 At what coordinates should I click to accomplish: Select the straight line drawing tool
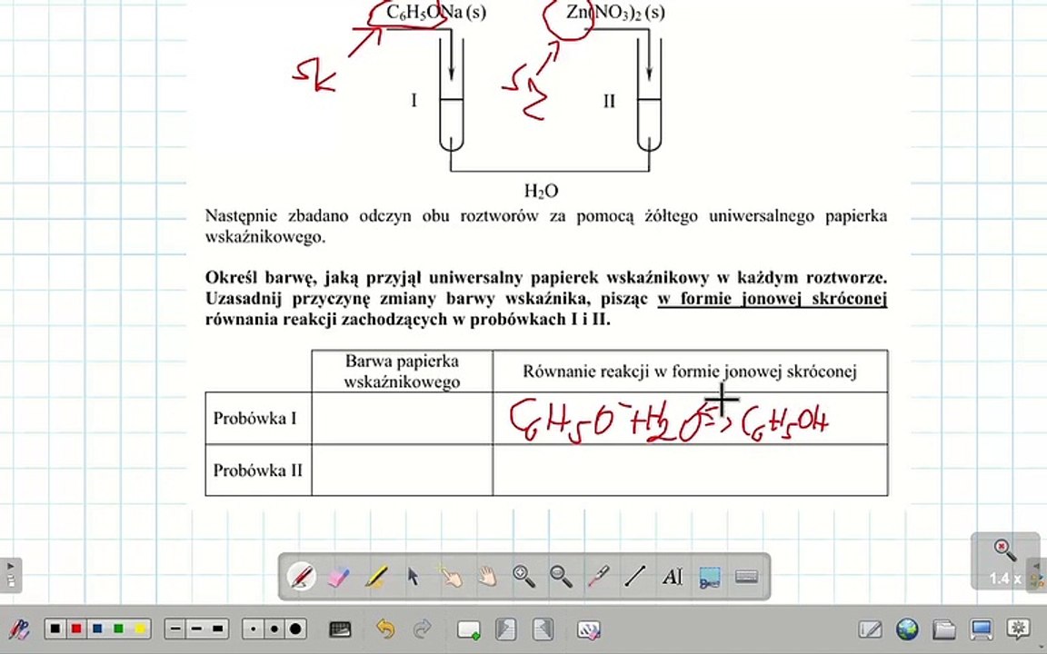pos(634,576)
